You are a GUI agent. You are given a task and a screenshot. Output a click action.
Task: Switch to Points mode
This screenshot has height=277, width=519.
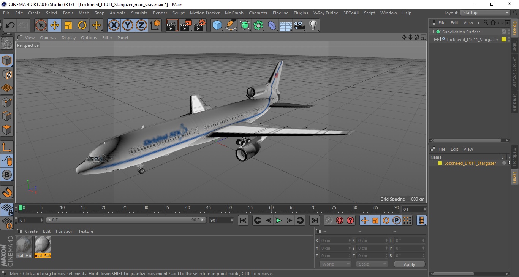(7, 102)
